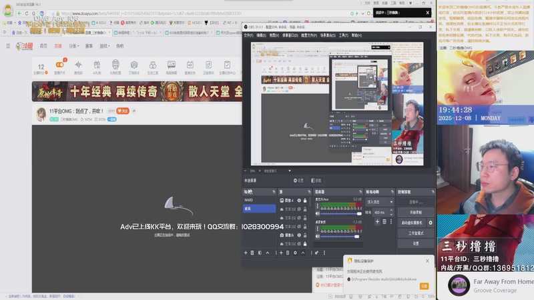Expand Douyu 分类 dropdown menu
The height and width of the screenshot is (300, 534).
73,46
